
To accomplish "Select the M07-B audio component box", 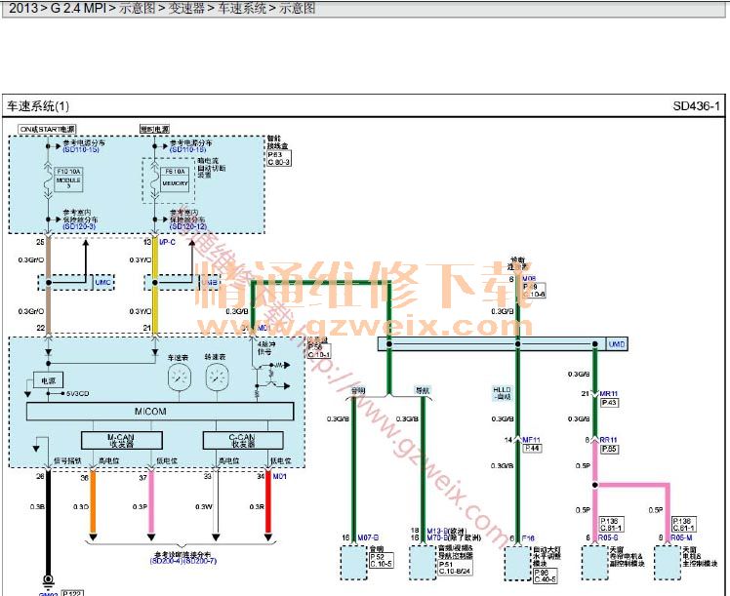I will coord(354,563).
